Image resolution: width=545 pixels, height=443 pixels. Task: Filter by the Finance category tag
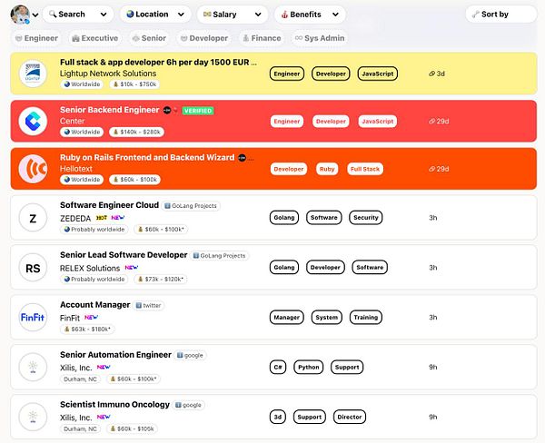click(262, 38)
